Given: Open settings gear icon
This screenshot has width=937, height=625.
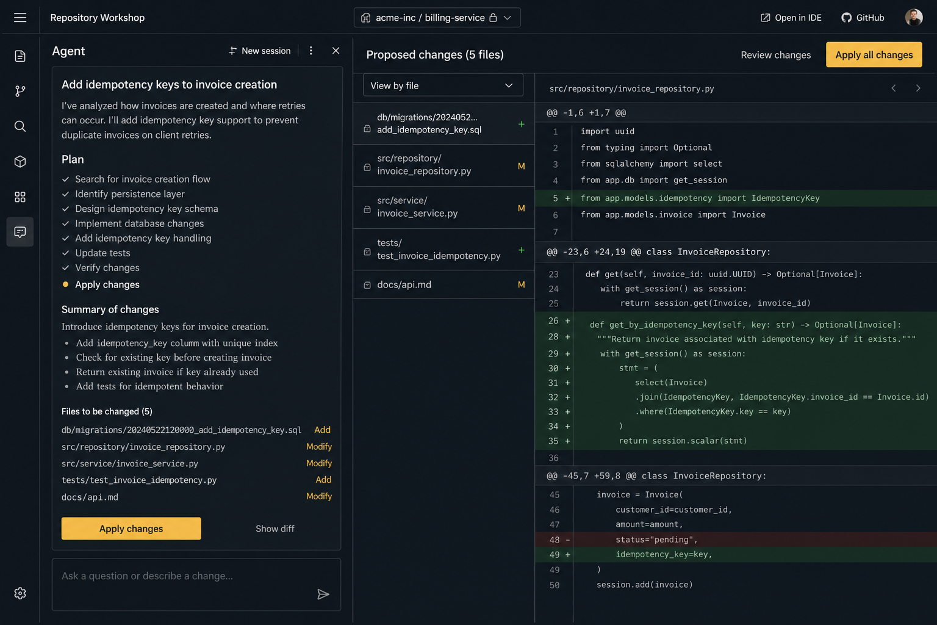Looking at the screenshot, I should (20, 593).
